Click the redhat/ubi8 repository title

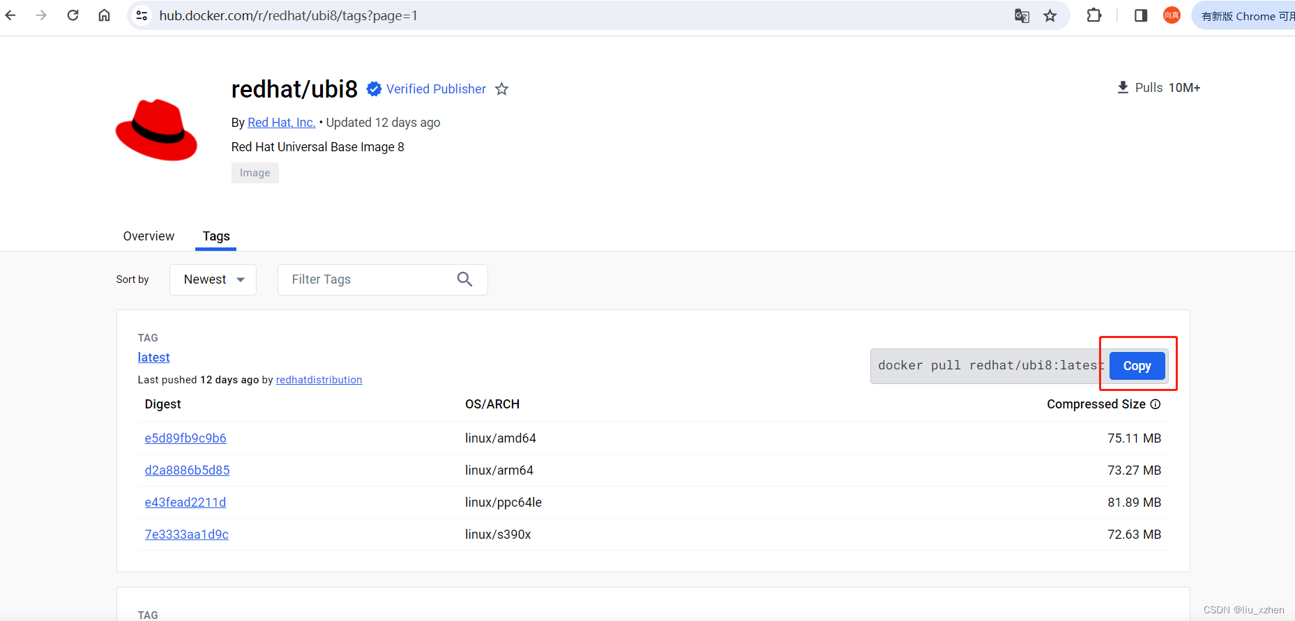point(294,89)
